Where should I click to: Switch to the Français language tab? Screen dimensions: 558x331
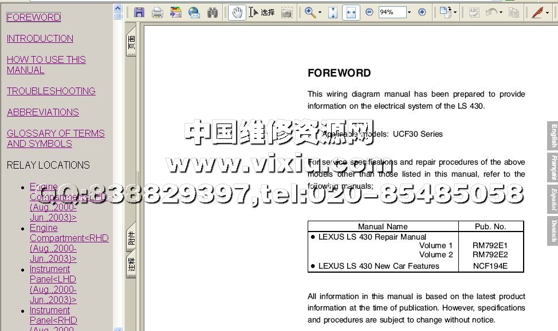click(553, 167)
